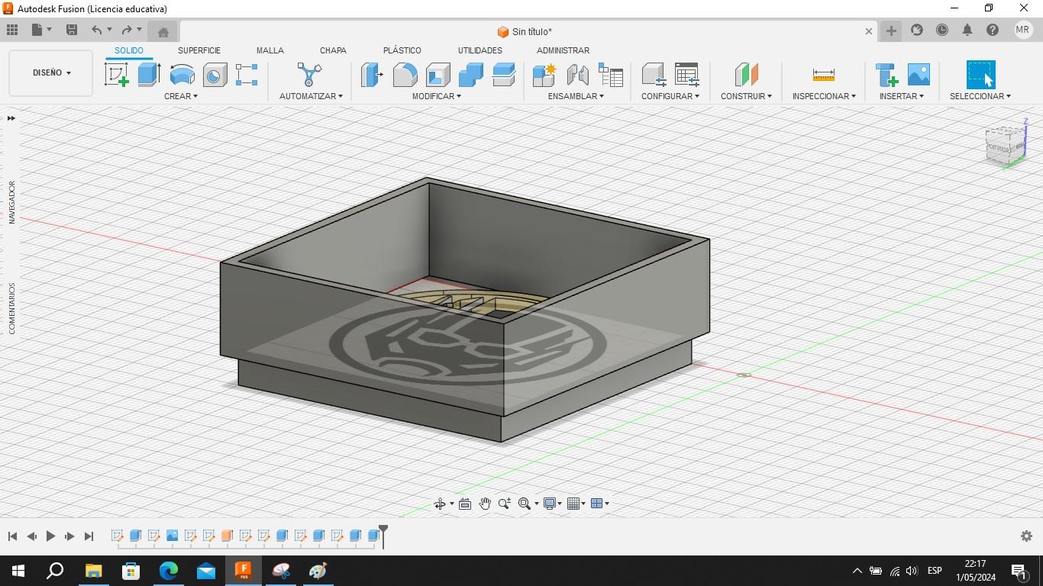Screen dimensions: 1043x586
Task: Click the Save icon
Action: [72, 30]
